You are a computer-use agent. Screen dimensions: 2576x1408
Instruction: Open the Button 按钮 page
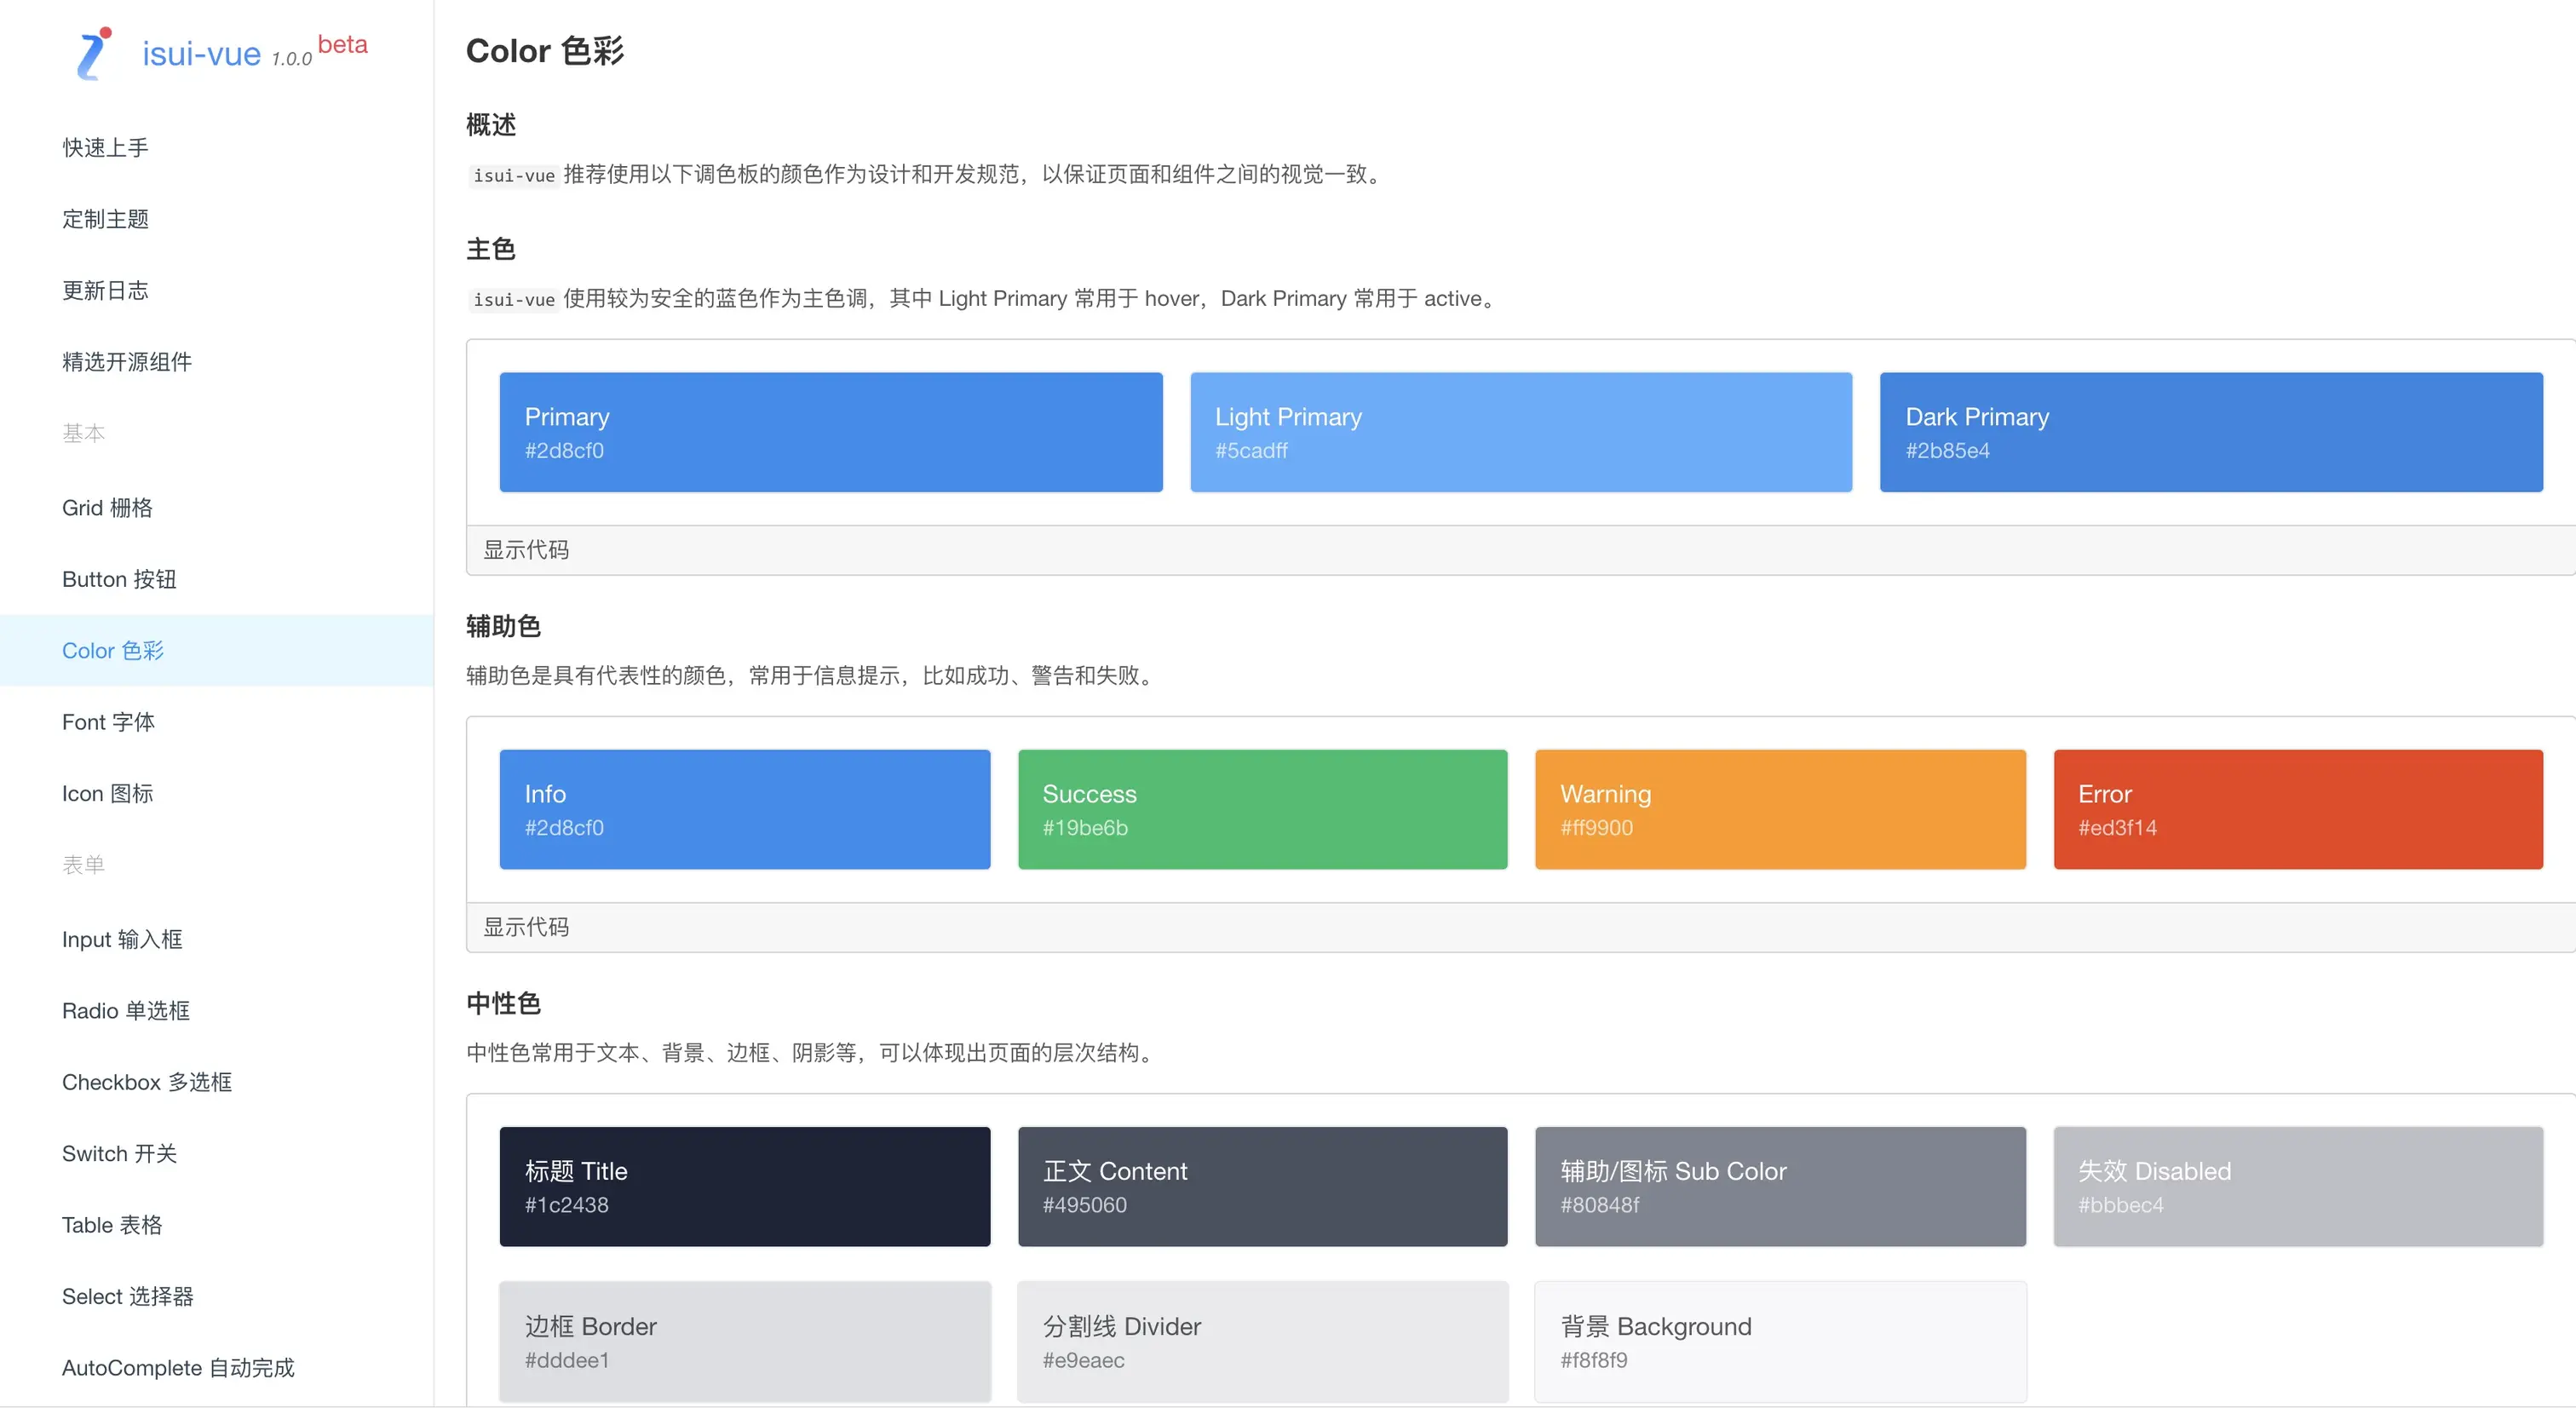pos(119,579)
